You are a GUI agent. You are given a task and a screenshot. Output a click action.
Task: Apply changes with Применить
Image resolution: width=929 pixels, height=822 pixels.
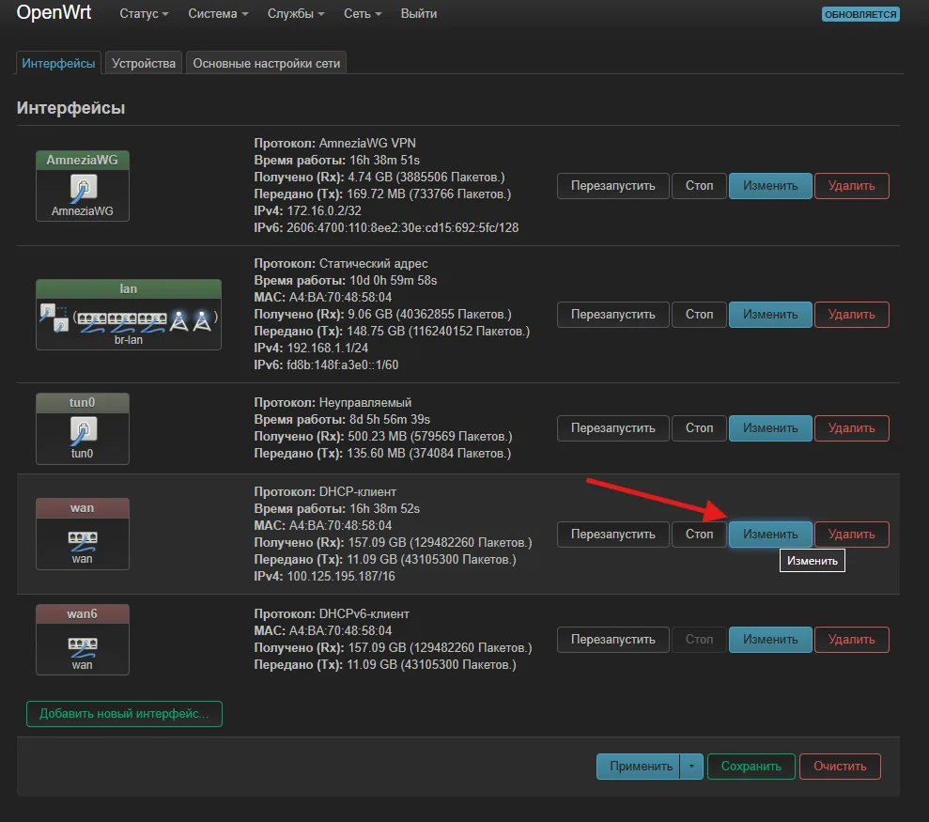[x=639, y=767]
